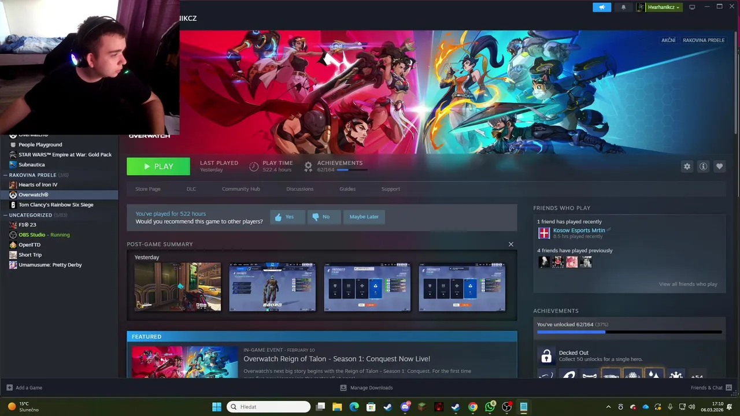The image size is (740, 416).
Task: Dismiss review prompt with Maybe Later
Action: tap(364, 217)
